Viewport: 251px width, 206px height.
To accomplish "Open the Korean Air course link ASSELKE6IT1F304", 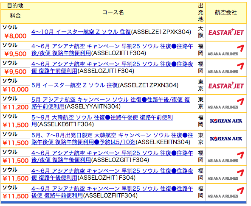I will tap(102, 121).
